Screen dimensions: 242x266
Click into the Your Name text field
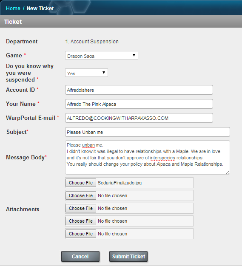[x=139, y=104]
